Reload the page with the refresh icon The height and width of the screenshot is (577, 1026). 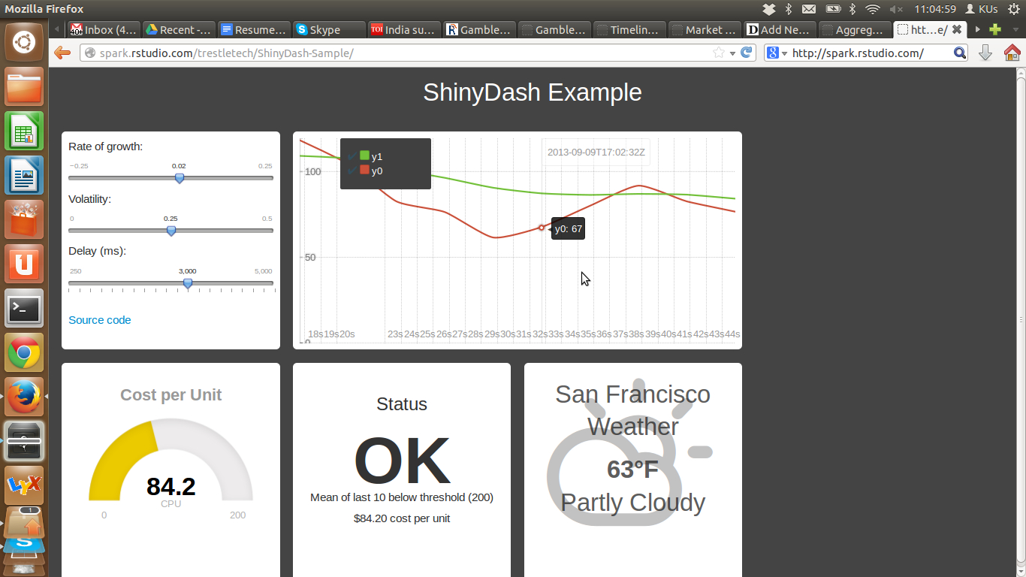pyautogui.click(x=746, y=53)
